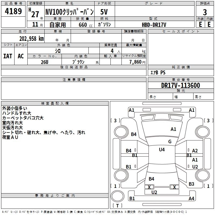Click the car name NV100クリッパーバン
215x215 pixels.
click(x=69, y=12)
